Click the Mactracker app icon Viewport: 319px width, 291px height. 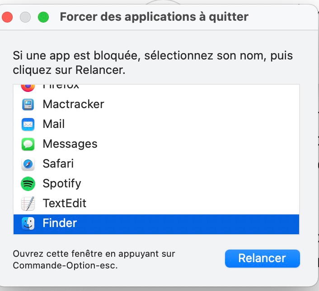coord(28,105)
